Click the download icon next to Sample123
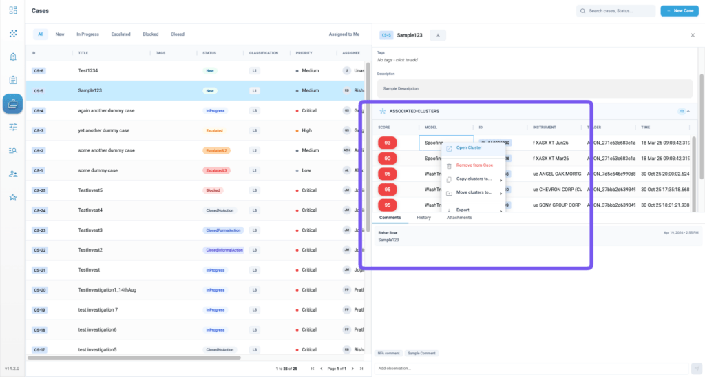The width and height of the screenshot is (705, 377). (x=437, y=35)
